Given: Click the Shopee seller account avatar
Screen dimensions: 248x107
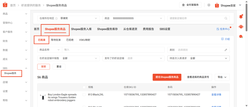Looking at the screenshot, I should pos(217,5).
